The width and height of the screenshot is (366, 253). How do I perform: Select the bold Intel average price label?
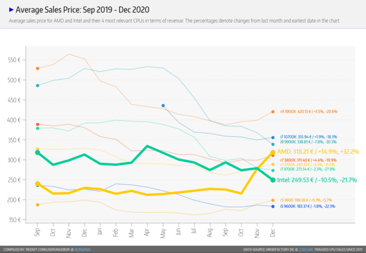(317, 180)
